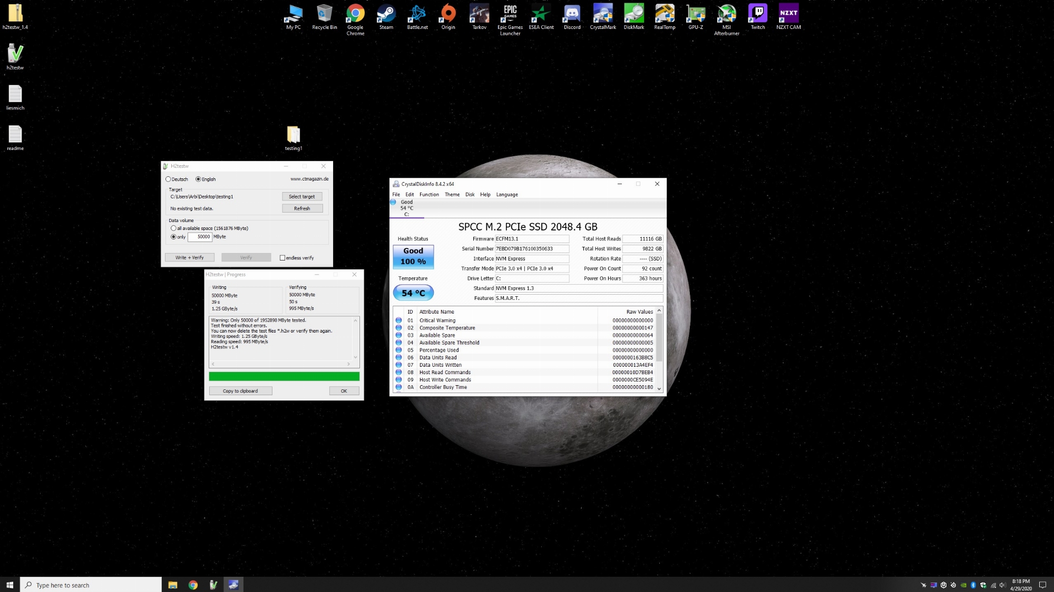
Task: Open the Theme menu
Action: pos(452,195)
